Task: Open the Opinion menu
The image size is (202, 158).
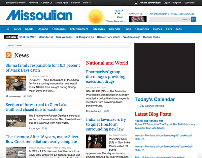Action: 43,29
